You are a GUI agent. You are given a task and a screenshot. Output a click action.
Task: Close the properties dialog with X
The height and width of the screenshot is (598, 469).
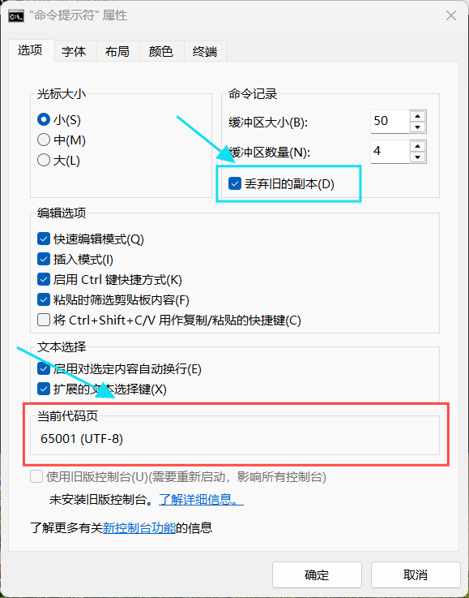[x=451, y=15]
